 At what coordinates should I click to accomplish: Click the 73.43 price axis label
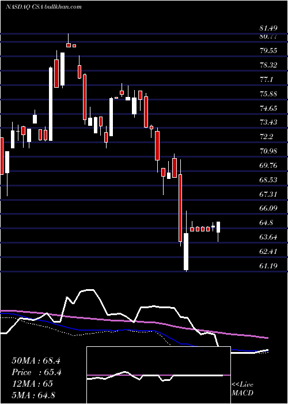pyautogui.click(x=268, y=122)
